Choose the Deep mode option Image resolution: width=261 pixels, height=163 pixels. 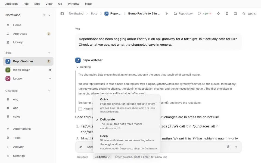pyautogui.click(x=126, y=142)
